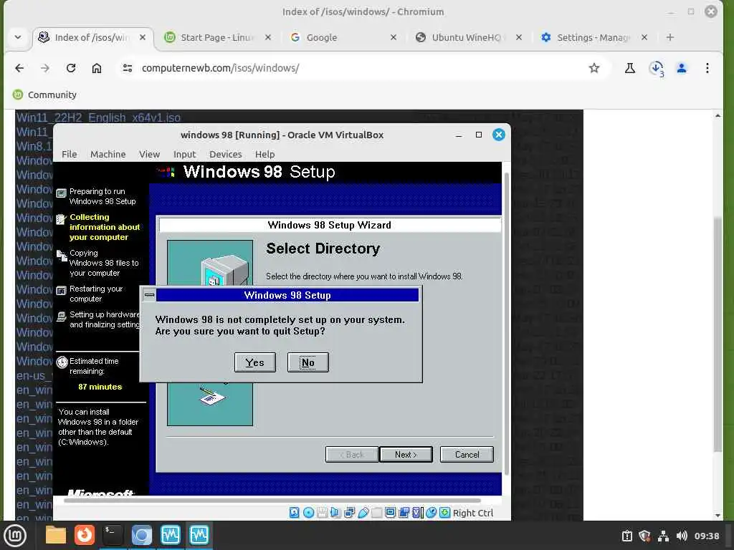Go back in Chromium
This screenshot has width=734, height=550.
point(19,68)
